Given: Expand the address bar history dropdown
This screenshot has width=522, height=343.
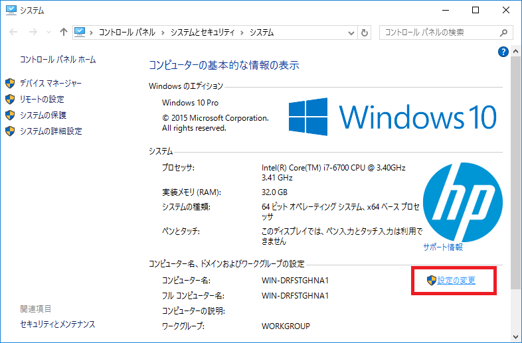Looking at the screenshot, I should point(351,33).
